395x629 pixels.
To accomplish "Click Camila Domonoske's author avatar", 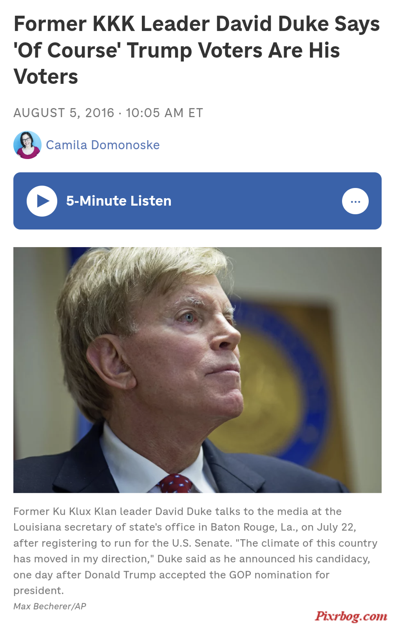I will click(27, 145).
